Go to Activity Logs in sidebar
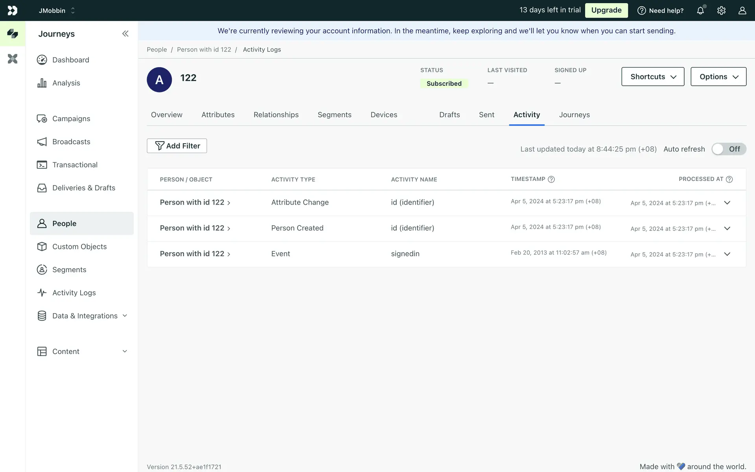This screenshot has height=472, width=755. pos(74,293)
